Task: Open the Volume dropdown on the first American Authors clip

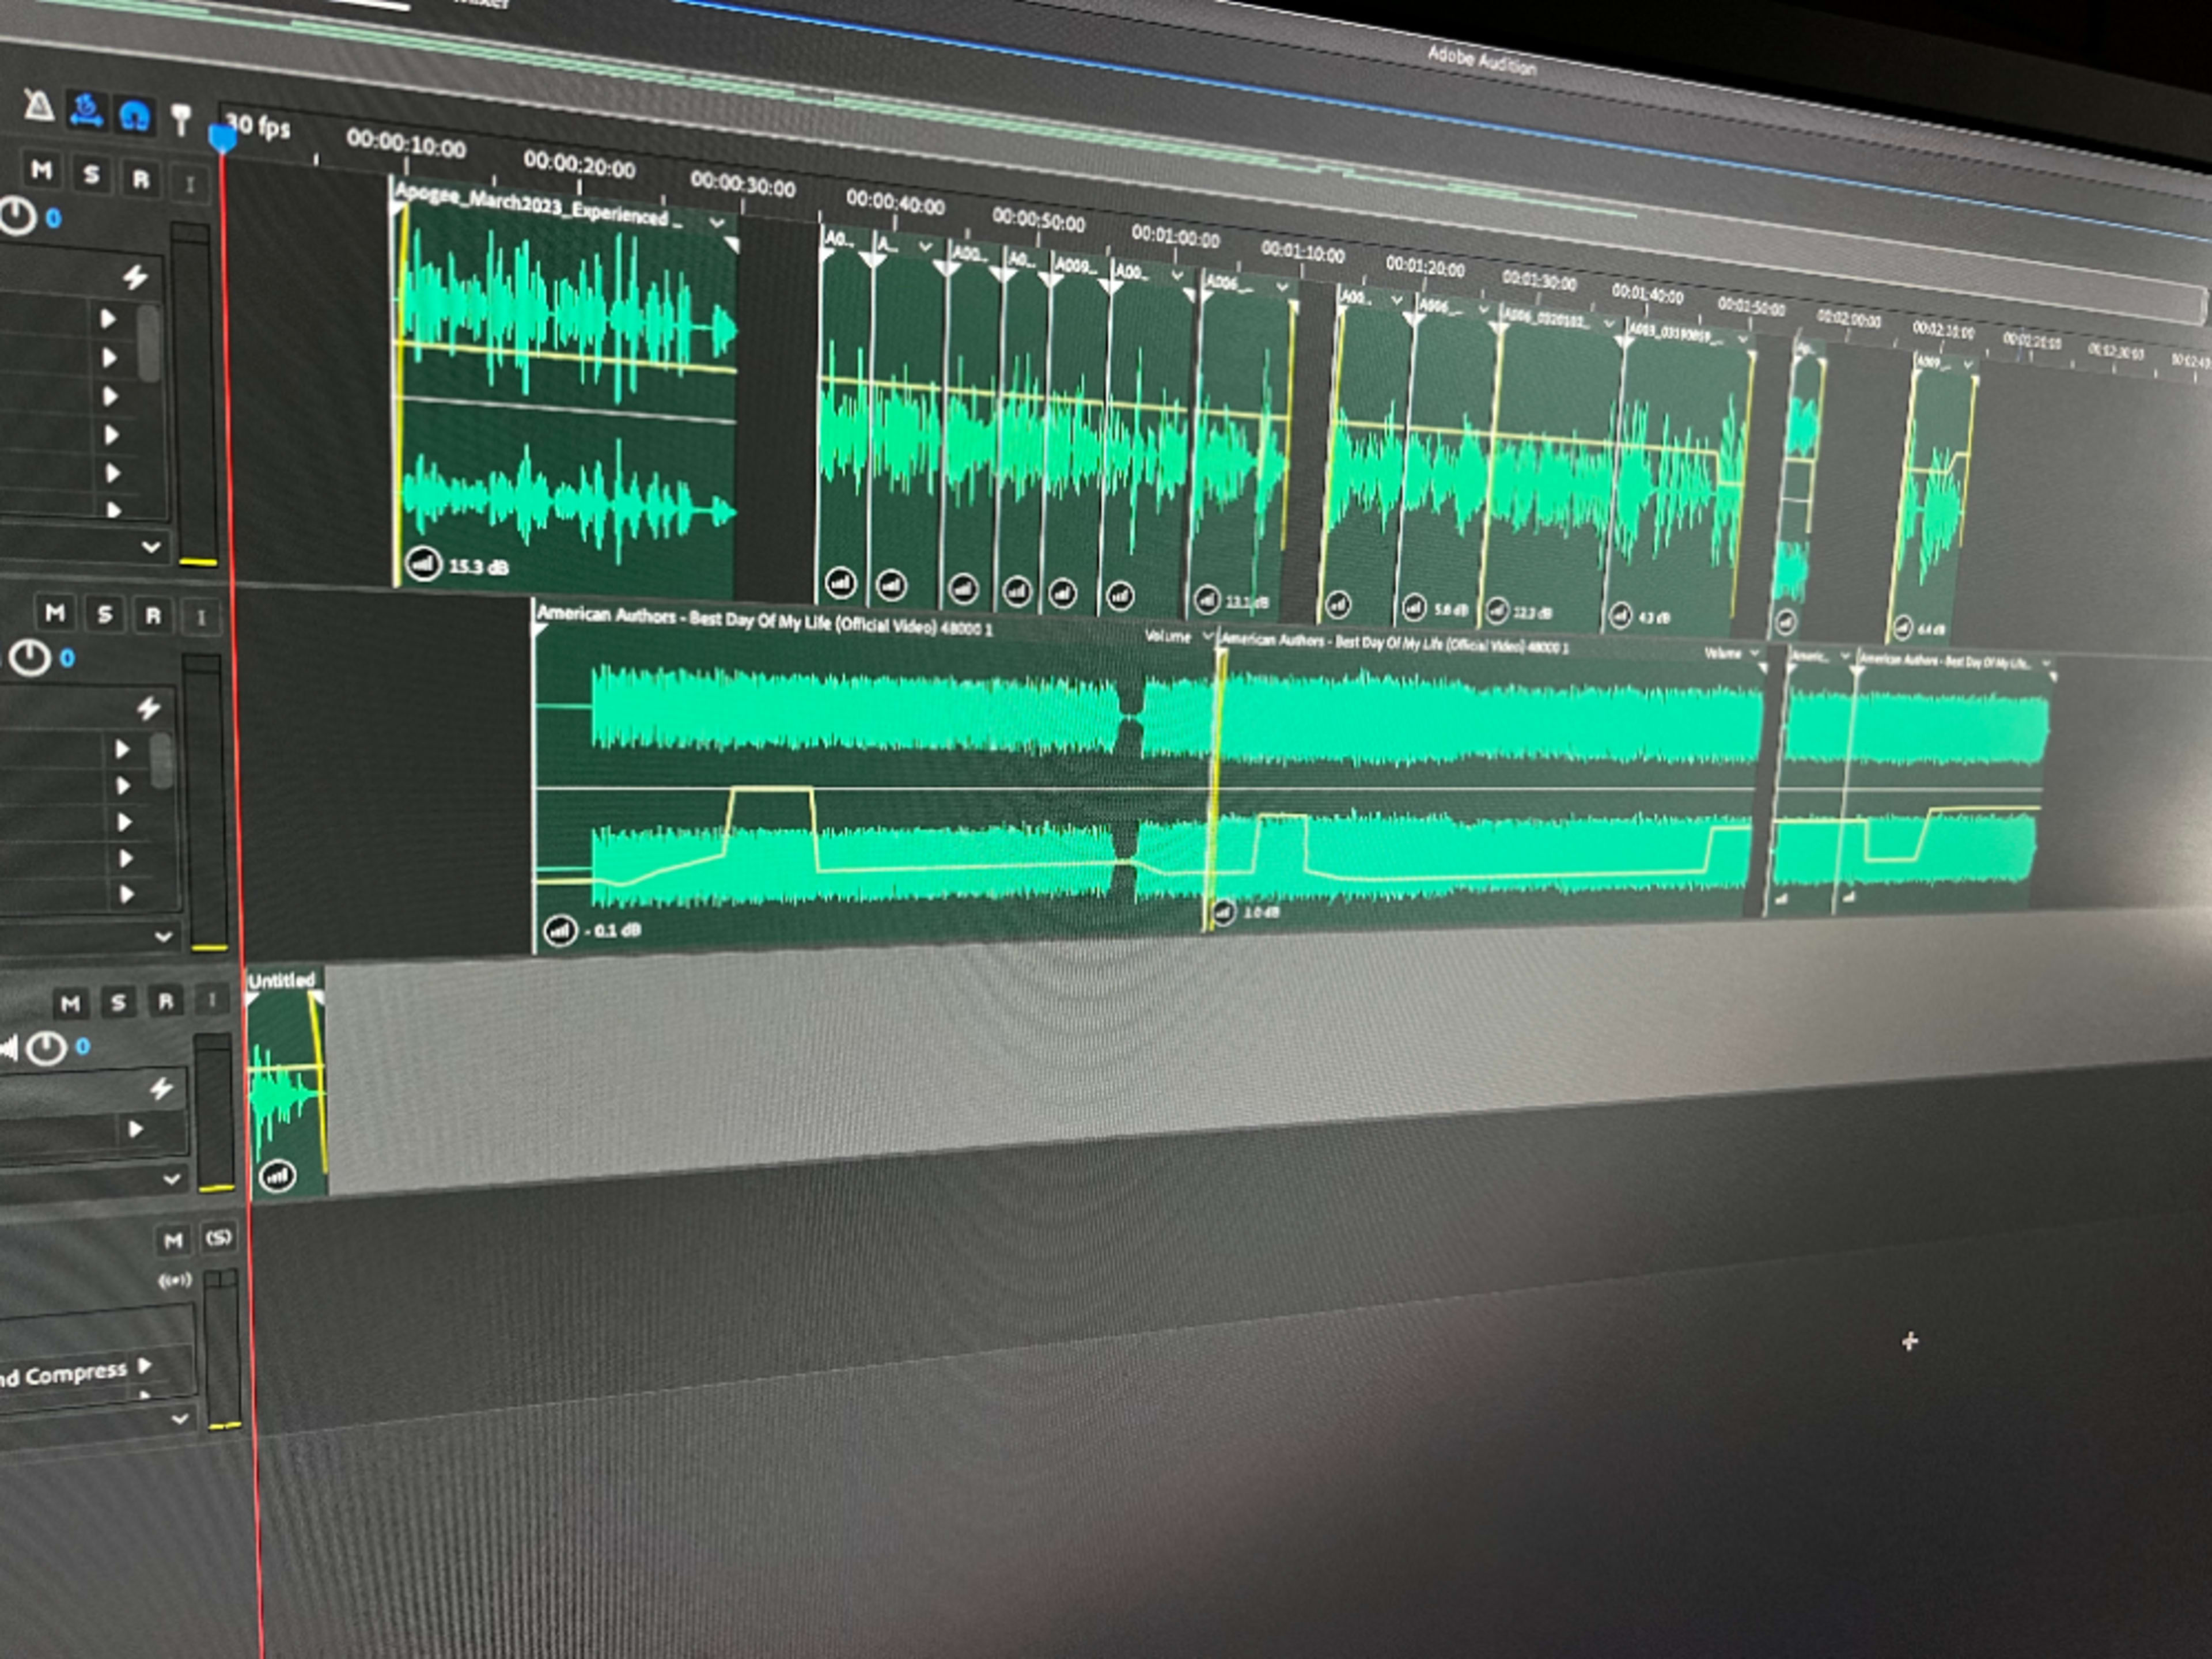Action: pos(1207,636)
